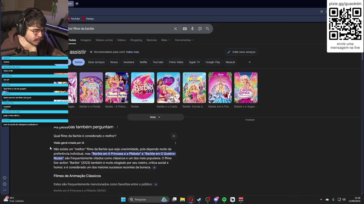Toggle the YouTube filter chip
This screenshot has width=364, height=204.
pos(158,62)
